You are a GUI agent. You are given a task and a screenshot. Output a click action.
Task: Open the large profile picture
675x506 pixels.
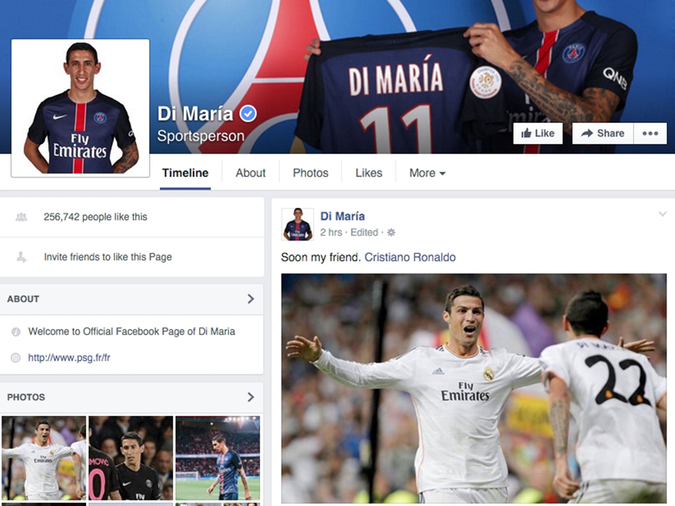[x=80, y=108]
